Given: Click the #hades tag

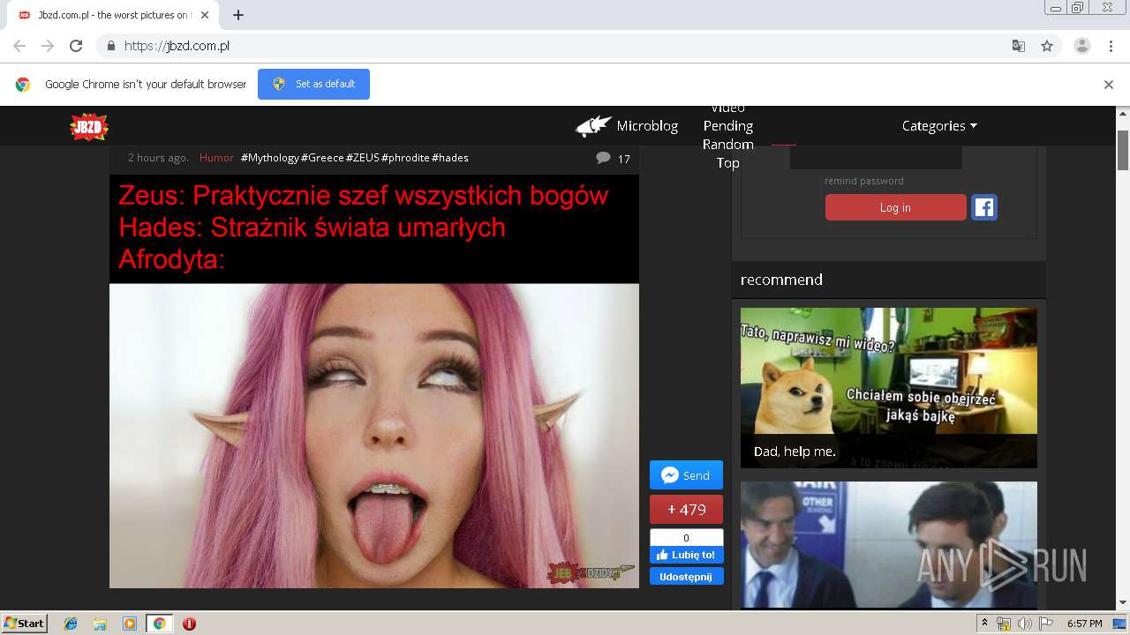Looking at the screenshot, I should [x=450, y=158].
